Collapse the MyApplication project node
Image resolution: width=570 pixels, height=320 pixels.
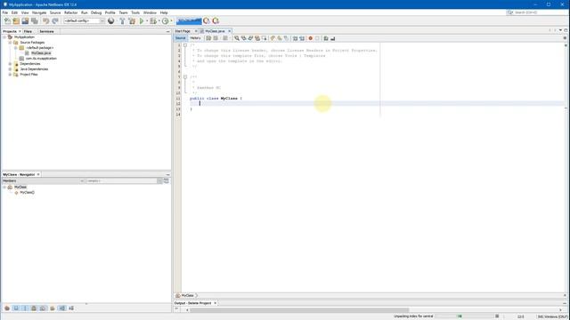pos(4,37)
